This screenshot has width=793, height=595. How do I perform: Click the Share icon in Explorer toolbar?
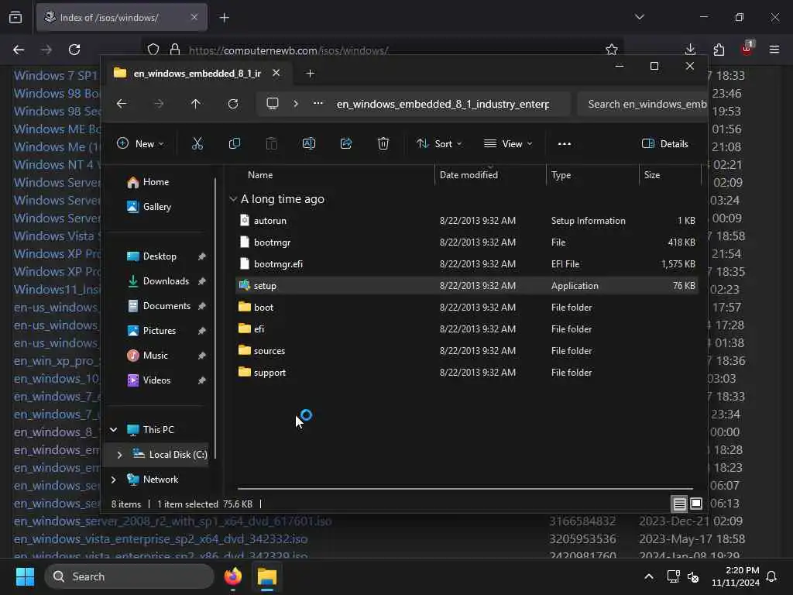click(x=346, y=143)
